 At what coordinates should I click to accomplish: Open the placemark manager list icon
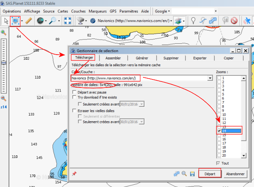click(x=225, y=20)
